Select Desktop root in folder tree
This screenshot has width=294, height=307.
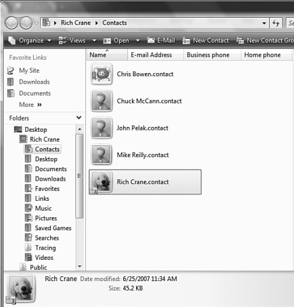(36, 129)
